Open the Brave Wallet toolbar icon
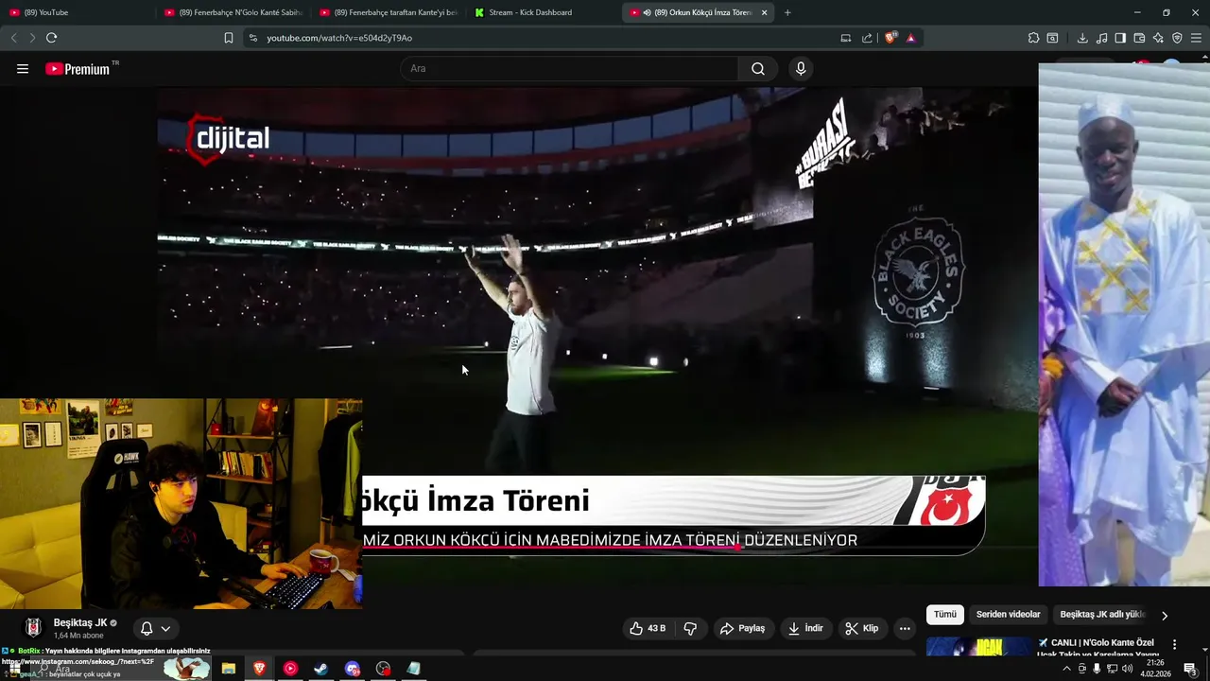 pyautogui.click(x=1139, y=38)
